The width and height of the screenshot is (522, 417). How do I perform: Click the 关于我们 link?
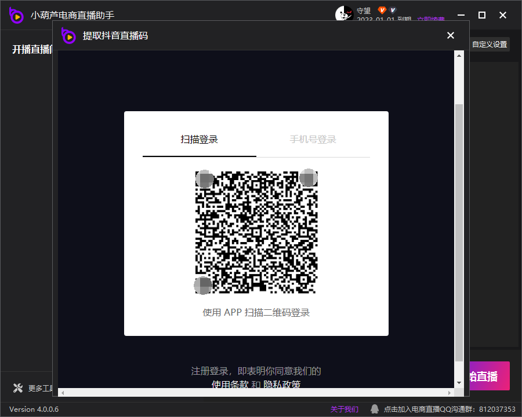coord(345,409)
